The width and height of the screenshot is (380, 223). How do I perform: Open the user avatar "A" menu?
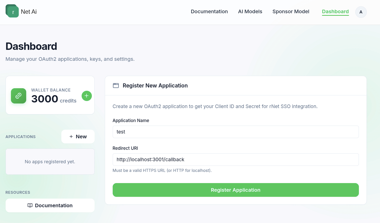[361, 12]
